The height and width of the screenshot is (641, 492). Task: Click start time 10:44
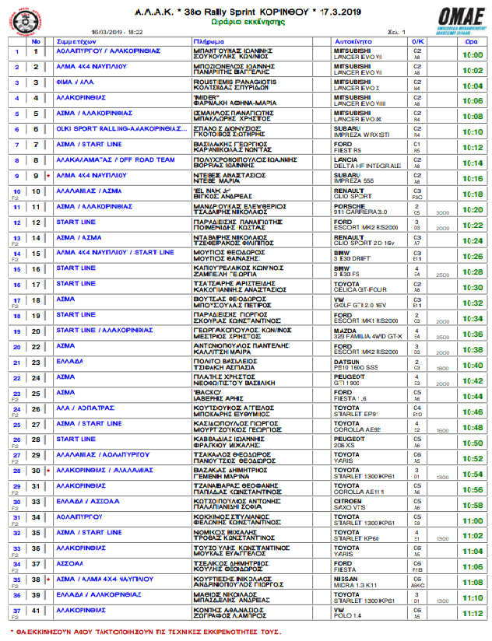tap(473, 397)
